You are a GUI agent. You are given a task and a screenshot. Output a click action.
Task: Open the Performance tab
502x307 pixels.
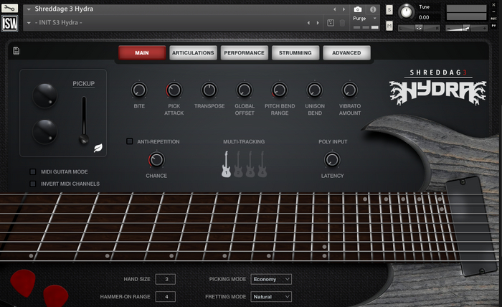tap(245, 53)
